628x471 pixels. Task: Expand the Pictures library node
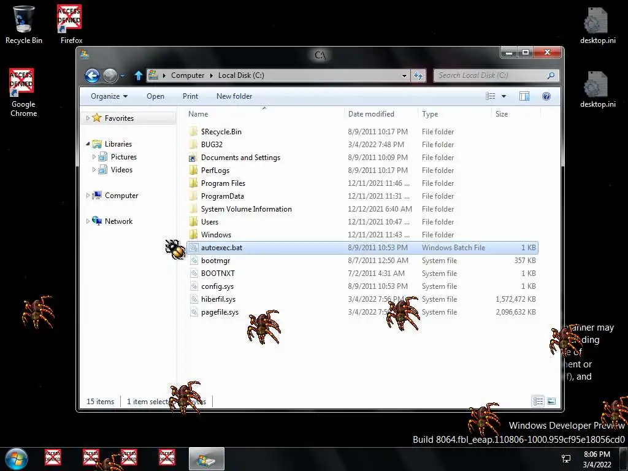pyautogui.click(x=94, y=156)
